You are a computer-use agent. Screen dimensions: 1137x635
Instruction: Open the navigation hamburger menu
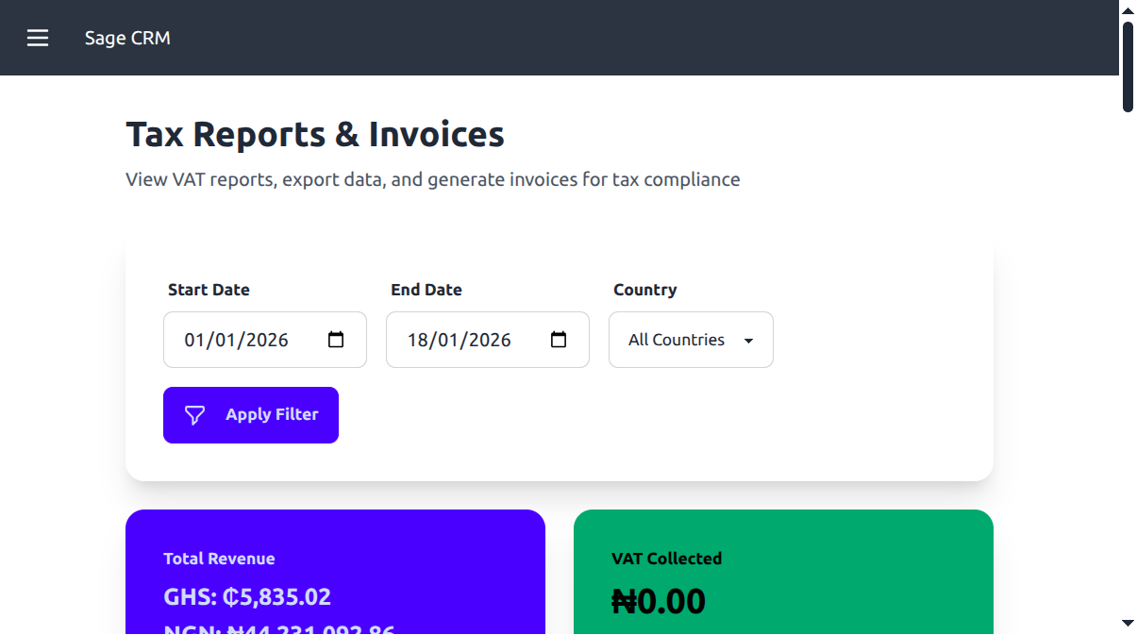(38, 38)
